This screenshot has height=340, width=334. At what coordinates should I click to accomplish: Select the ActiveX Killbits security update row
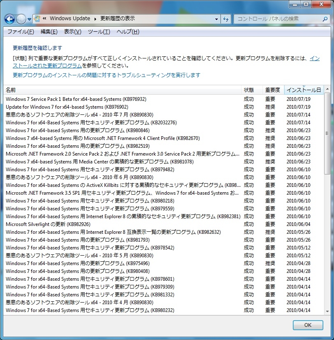[164, 185]
